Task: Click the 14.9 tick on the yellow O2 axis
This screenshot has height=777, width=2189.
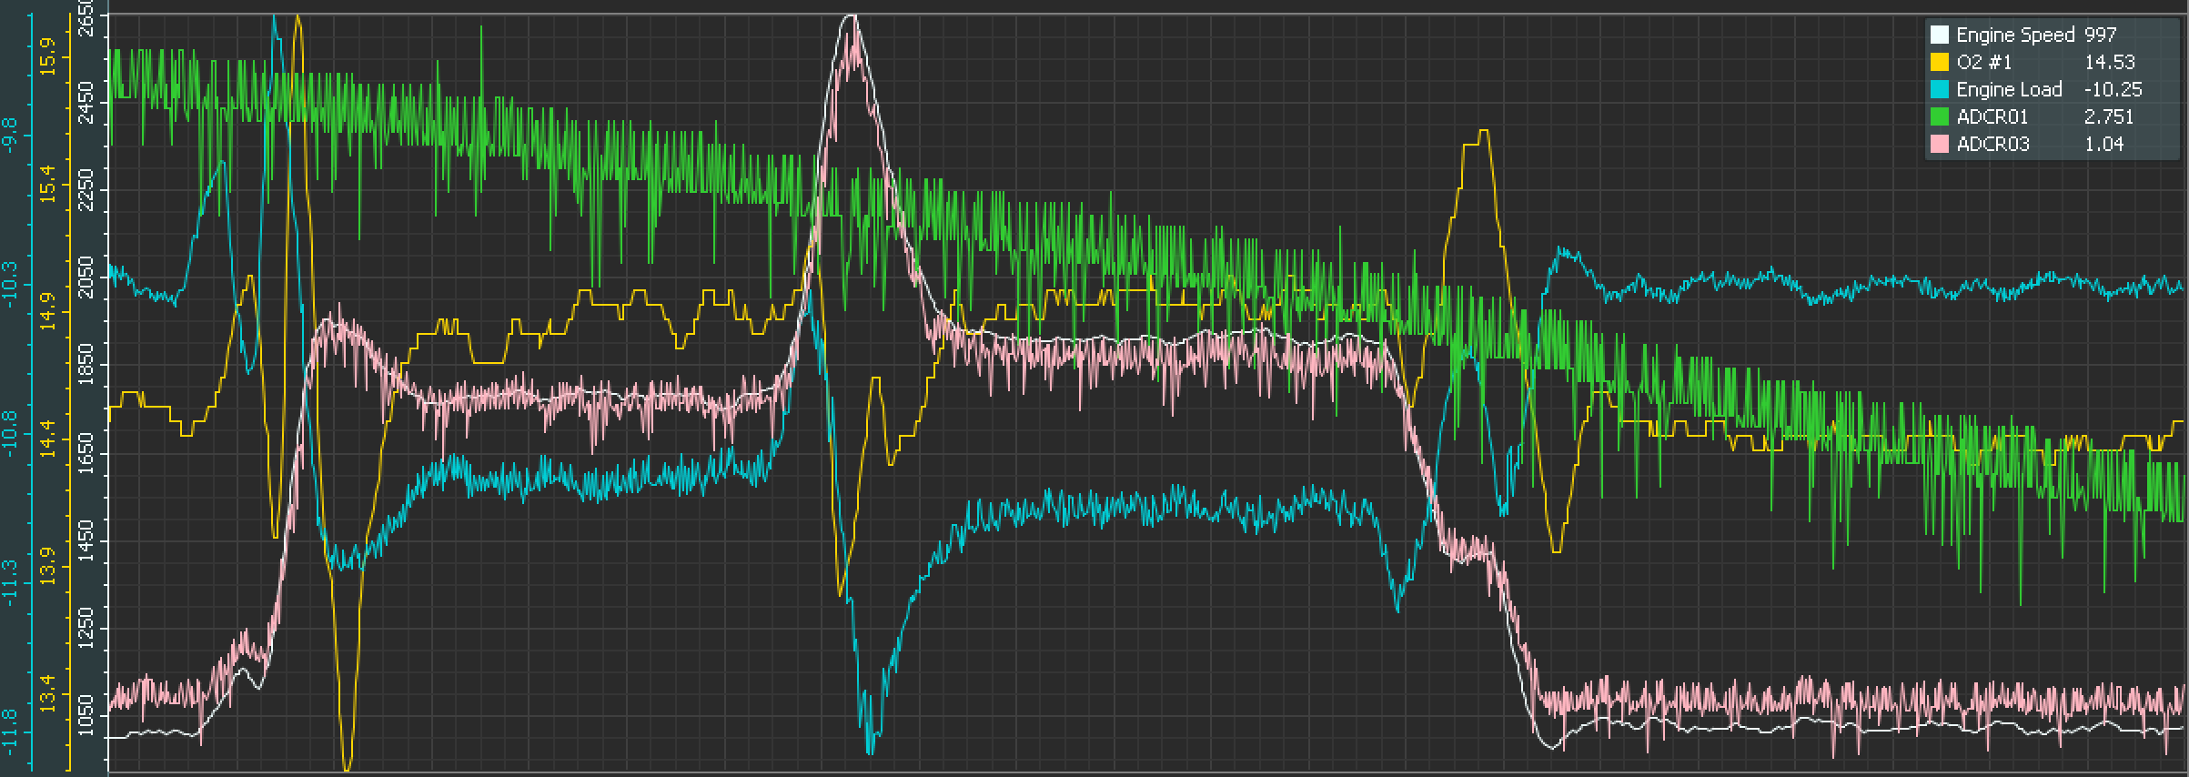Action: tap(47, 310)
